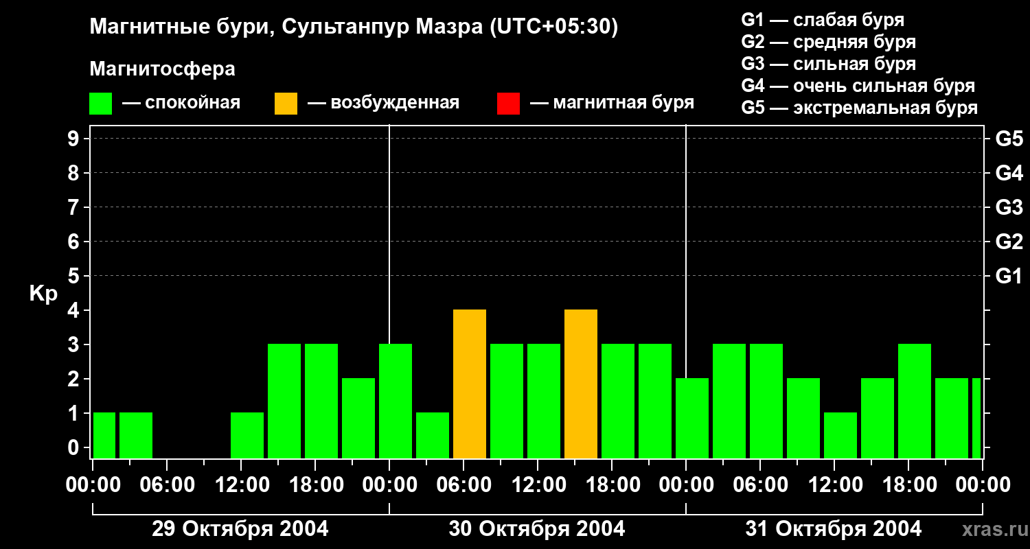The width and height of the screenshot is (1030, 549).
Task: Click the 06:00 time label for 30 October
Action: tap(464, 485)
